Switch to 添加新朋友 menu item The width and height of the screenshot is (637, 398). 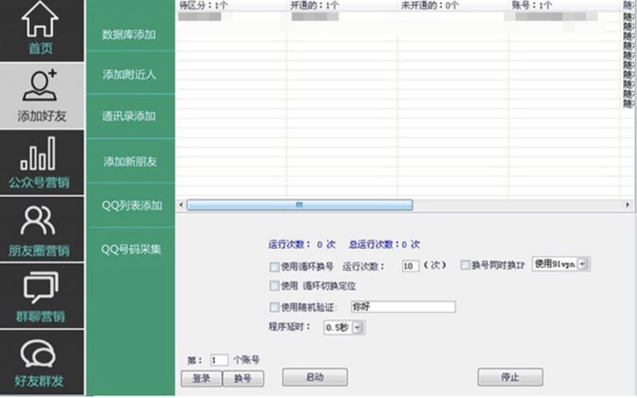(130, 162)
